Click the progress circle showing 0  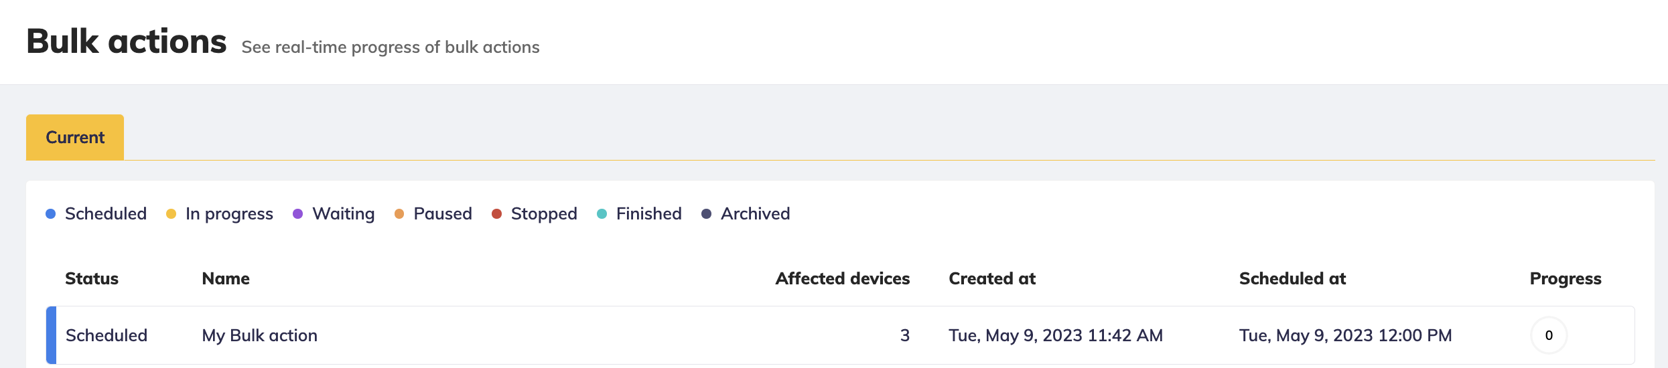click(1549, 335)
